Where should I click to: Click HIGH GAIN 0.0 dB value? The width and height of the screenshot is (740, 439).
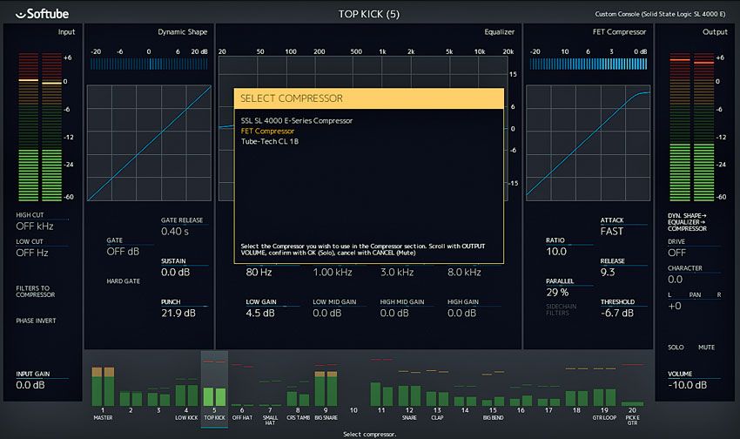coord(461,313)
